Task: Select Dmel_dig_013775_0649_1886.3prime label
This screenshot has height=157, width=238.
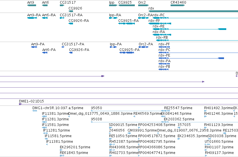Action: click(x=100, y=114)
